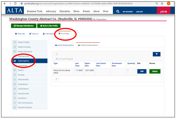Screen dimensions: 176x119
Task: Click the icon beside Merchandise
Action: pos(15,79)
